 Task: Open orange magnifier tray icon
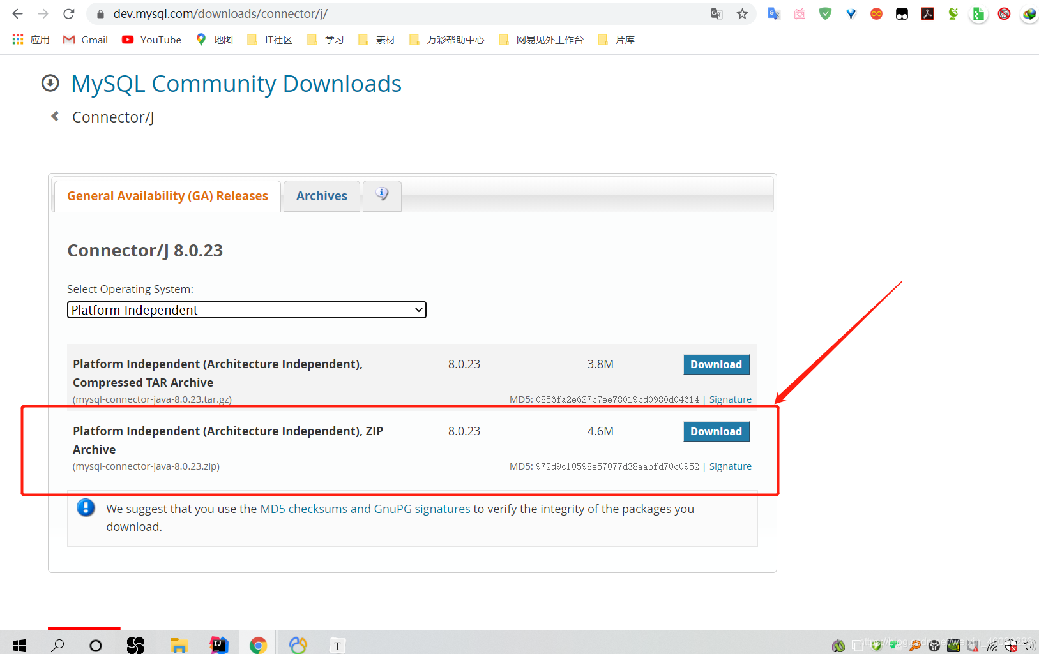[915, 646]
